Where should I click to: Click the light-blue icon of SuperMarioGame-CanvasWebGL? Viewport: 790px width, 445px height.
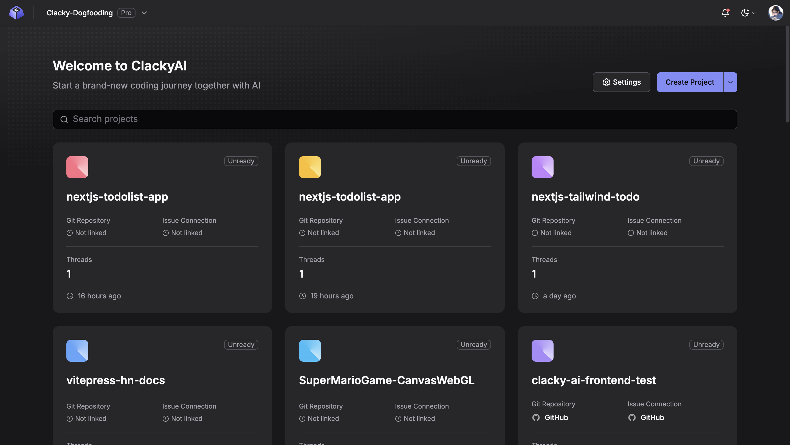310,350
